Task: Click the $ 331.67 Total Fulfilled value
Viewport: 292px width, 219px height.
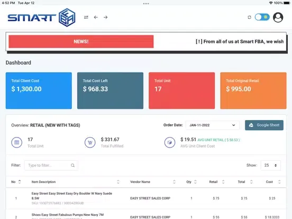Action: point(110,140)
